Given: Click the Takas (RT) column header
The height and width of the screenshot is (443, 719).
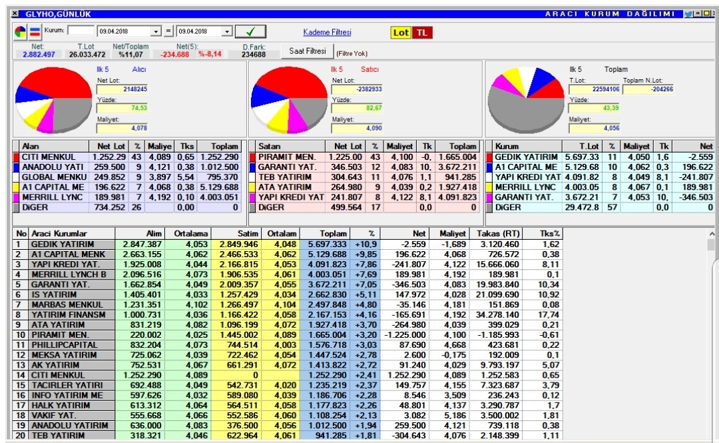Looking at the screenshot, I should 496,234.
